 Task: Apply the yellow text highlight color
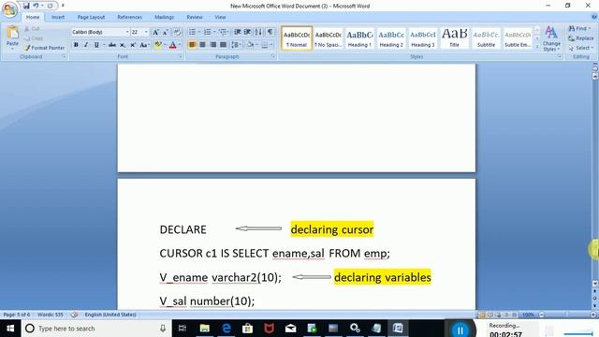tap(157, 45)
